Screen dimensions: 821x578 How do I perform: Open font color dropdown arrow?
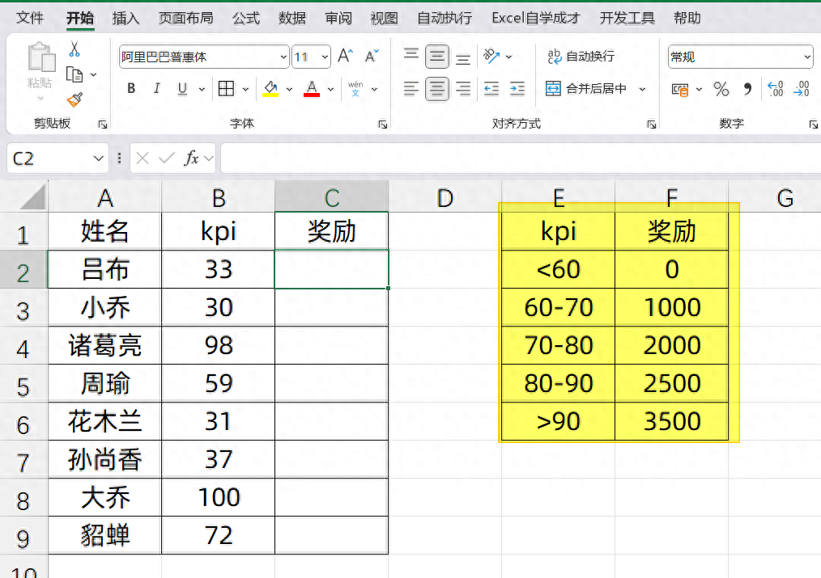pyautogui.click(x=330, y=90)
